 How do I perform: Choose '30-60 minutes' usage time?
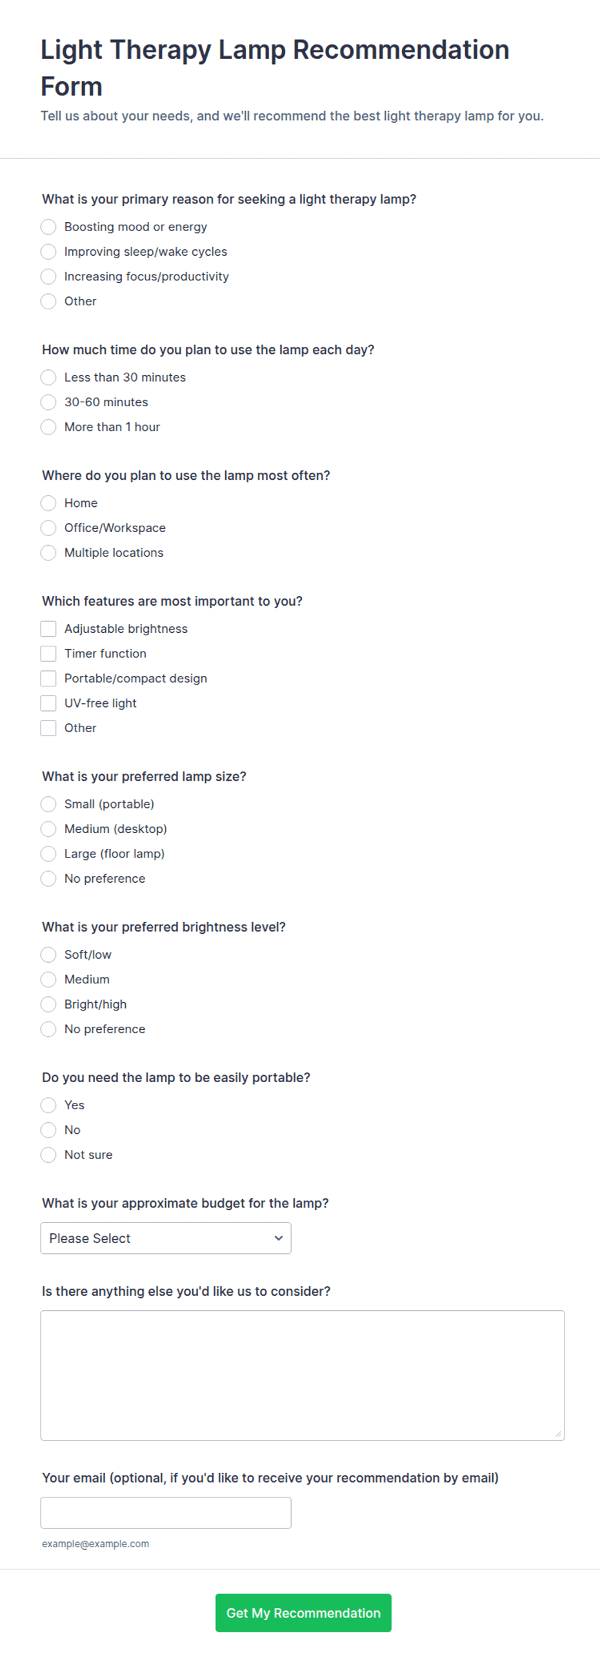coord(48,402)
